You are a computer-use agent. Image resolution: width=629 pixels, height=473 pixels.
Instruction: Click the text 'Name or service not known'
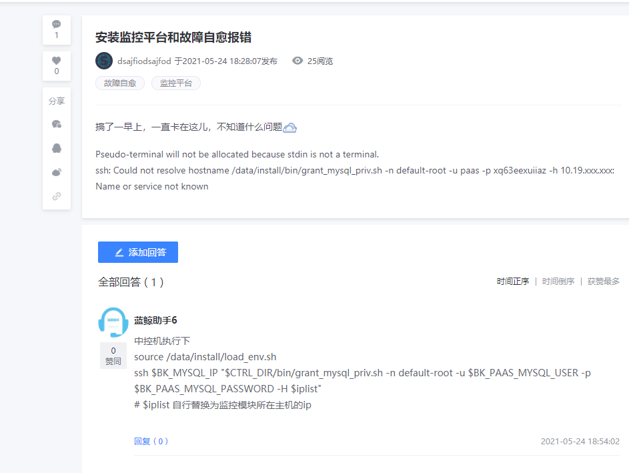coord(152,187)
